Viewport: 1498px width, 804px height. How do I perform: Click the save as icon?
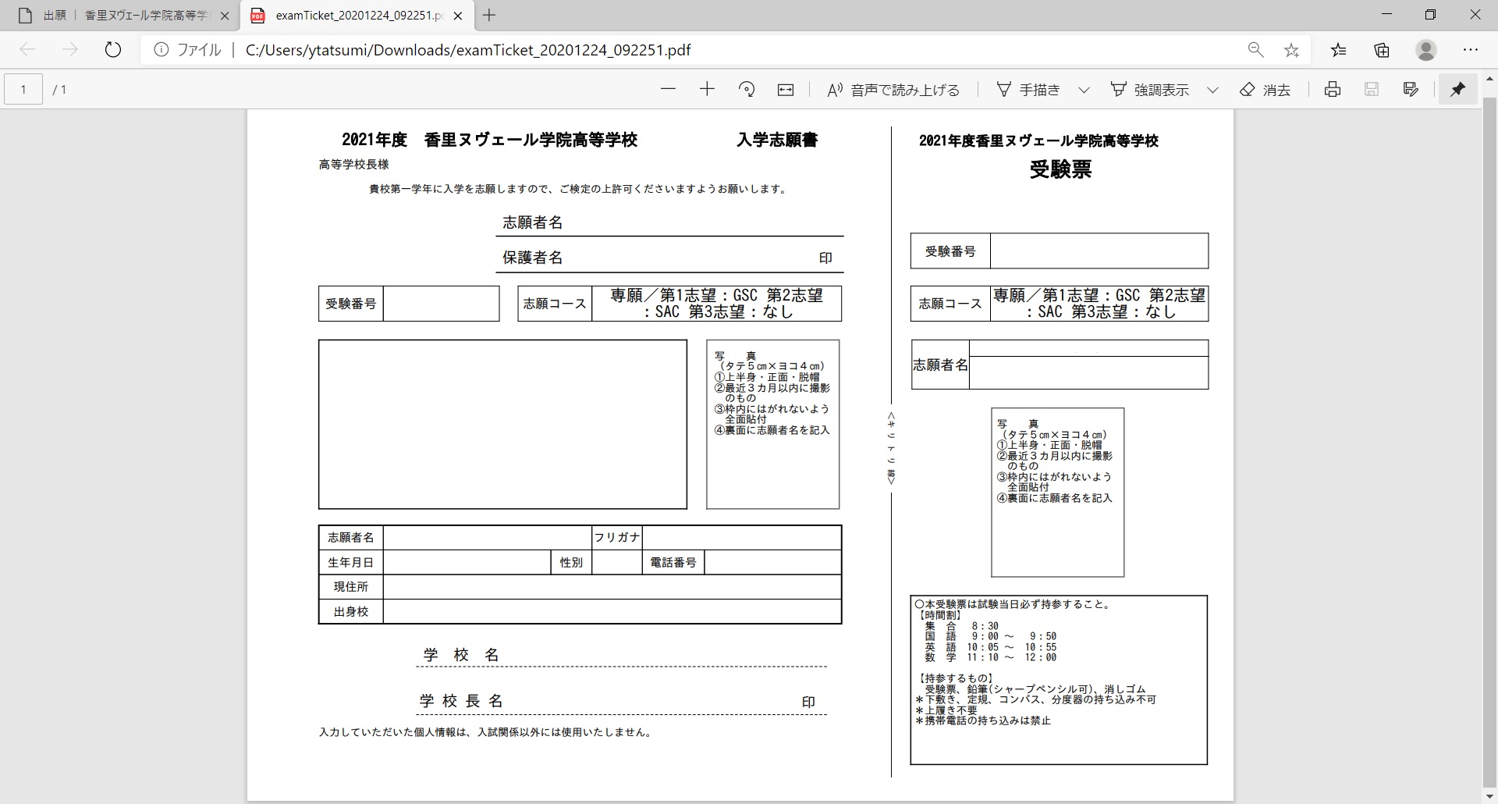coord(1411,89)
